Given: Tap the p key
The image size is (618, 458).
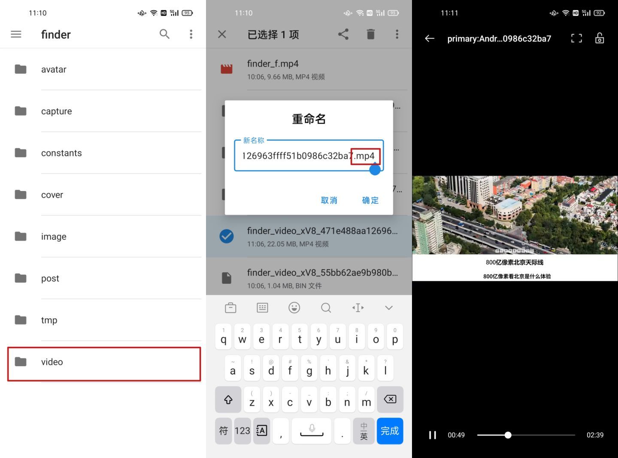Looking at the screenshot, I should pos(395,337).
